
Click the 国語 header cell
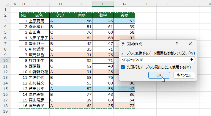tap(81, 15)
